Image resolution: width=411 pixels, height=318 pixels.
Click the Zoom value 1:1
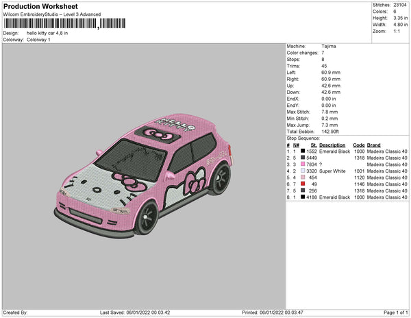(x=397, y=32)
